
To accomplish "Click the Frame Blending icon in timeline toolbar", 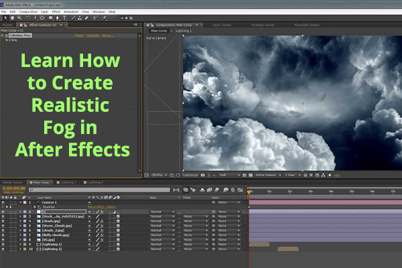I will click(210, 190).
